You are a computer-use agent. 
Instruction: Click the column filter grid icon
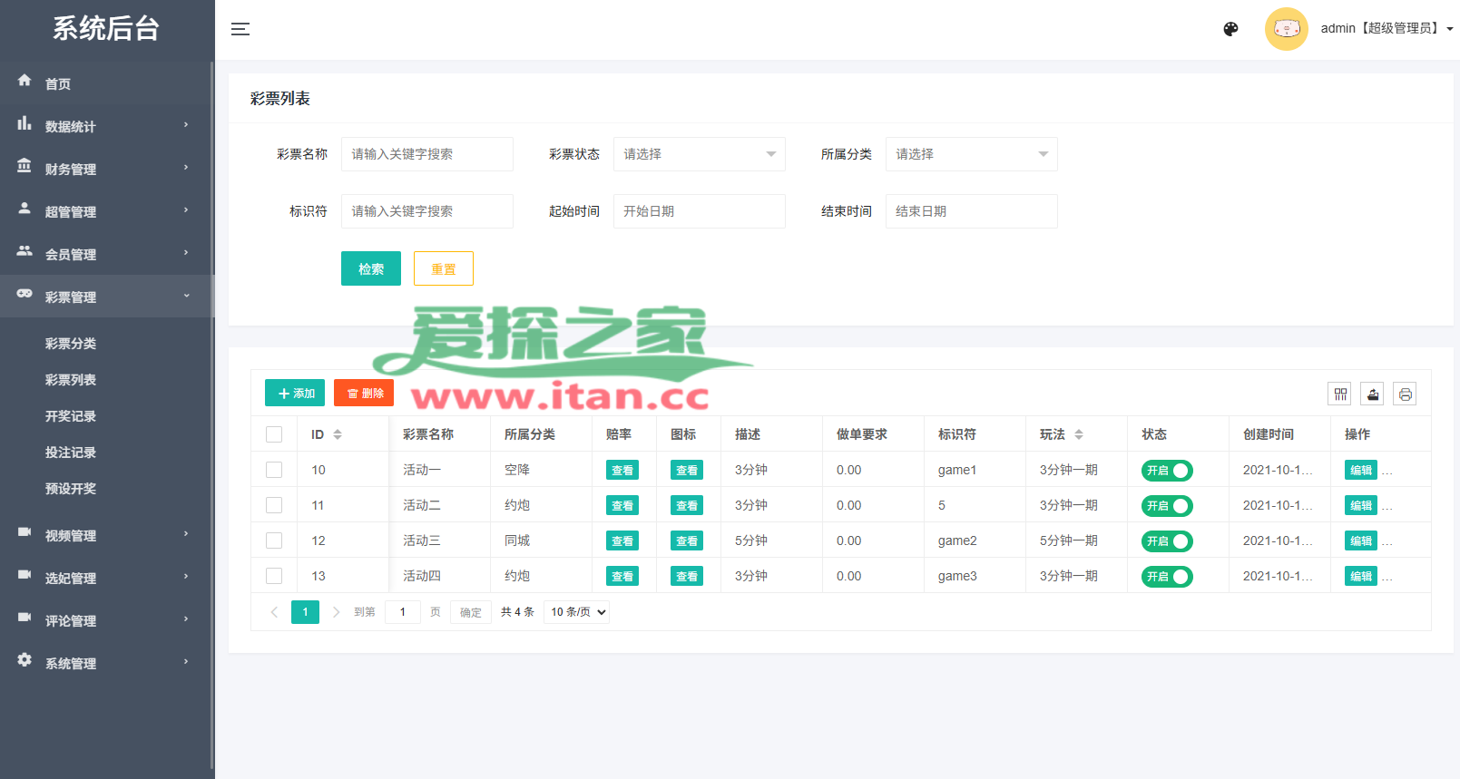point(1339,394)
